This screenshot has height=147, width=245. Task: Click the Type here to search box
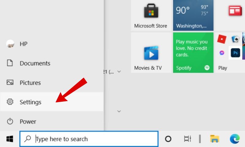[89, 139]
